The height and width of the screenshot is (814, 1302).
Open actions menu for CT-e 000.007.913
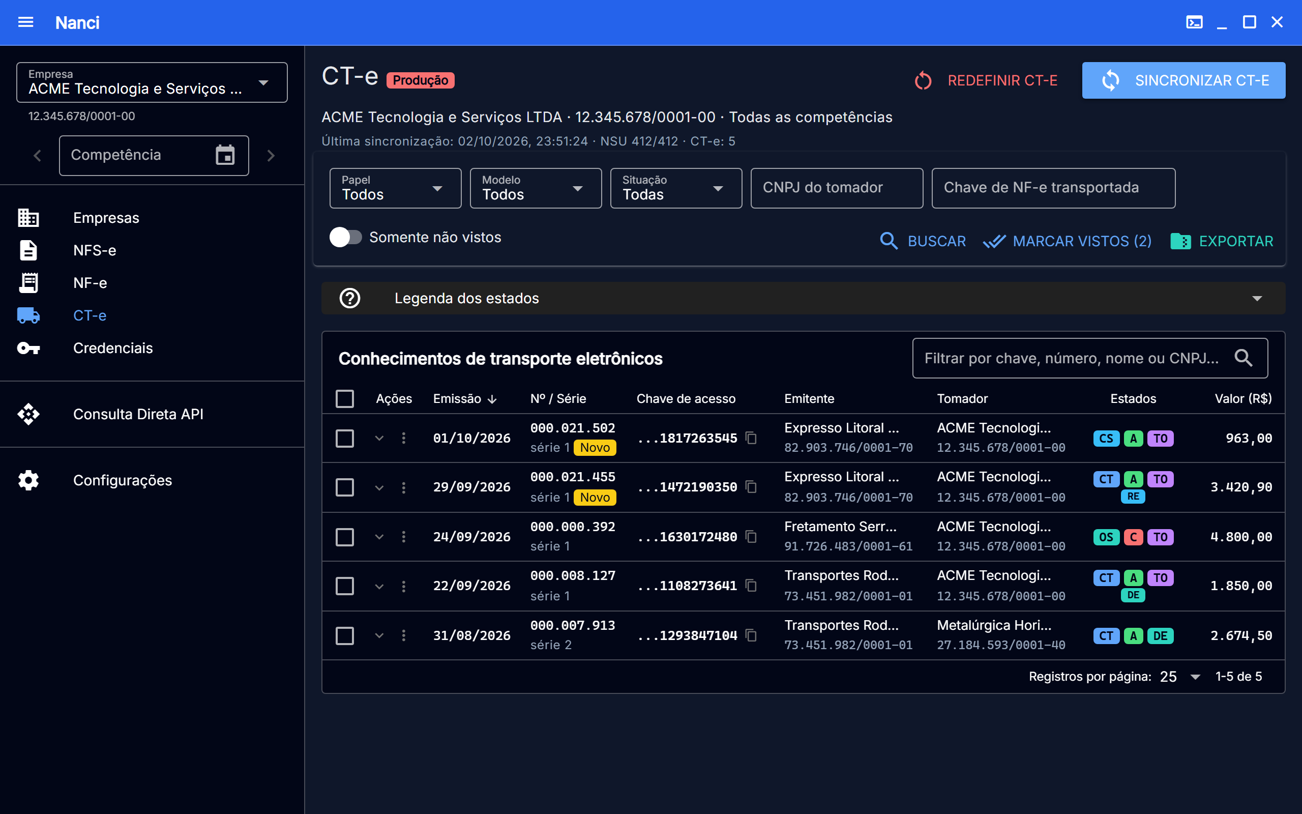tap(403, 636)
